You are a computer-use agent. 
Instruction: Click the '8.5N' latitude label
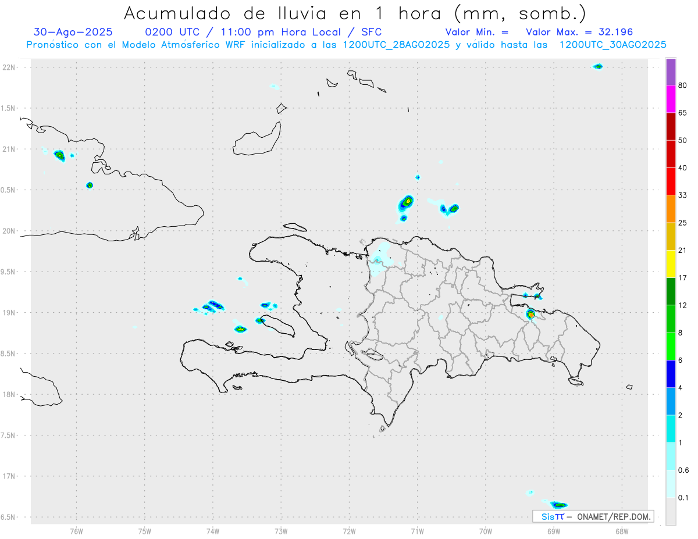click(9, 354)
